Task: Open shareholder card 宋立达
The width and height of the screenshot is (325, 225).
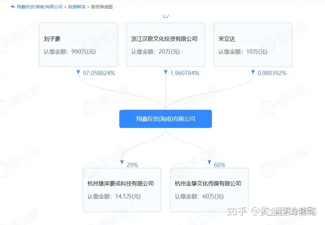Action: [253, 45]
